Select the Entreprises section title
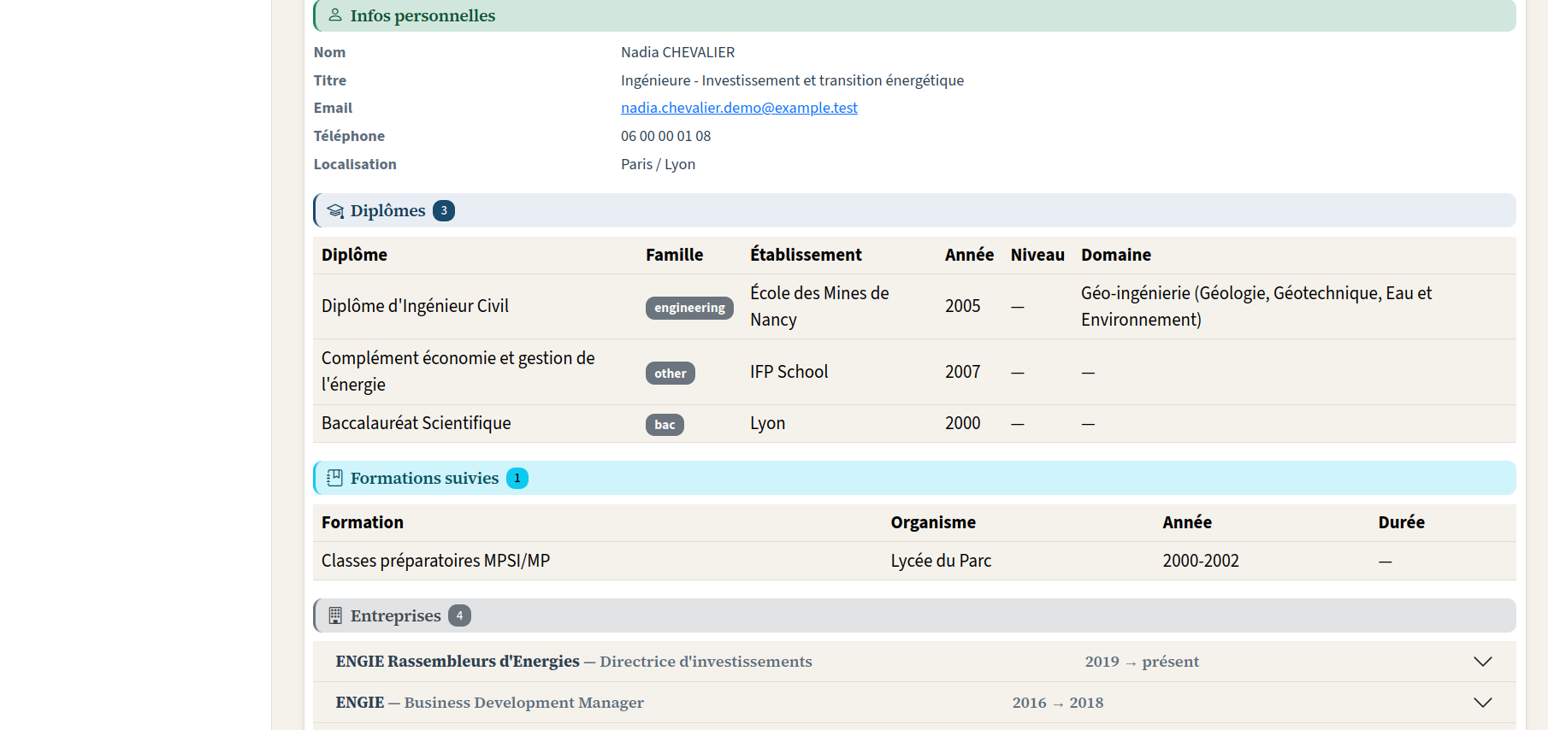 pos(395,615)
